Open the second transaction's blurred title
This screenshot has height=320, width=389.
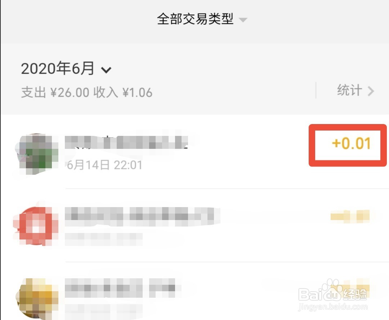(x=142, y=216)
